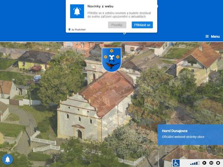Dismiss the popup with the Později button
The height and width of the screenshot is (167, 223).
(117, 25)
